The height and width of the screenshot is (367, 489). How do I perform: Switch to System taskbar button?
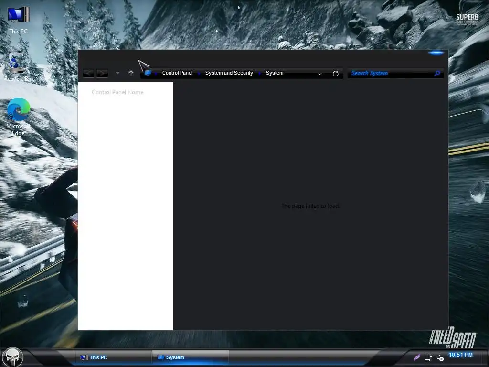tap(190, 357)
